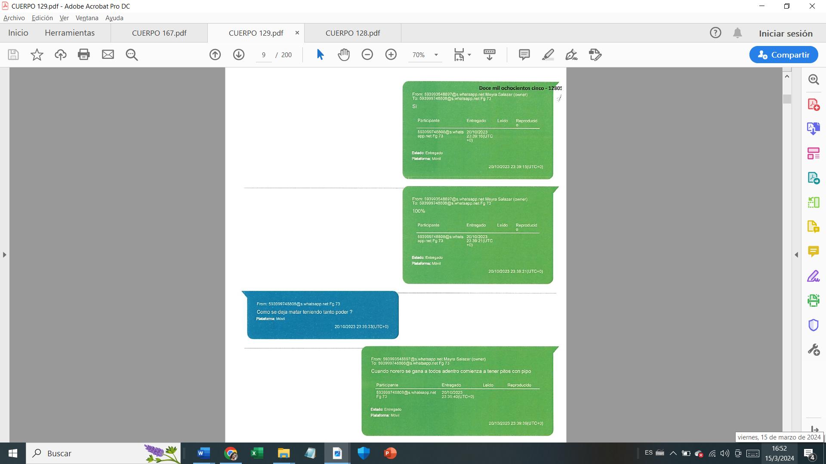Expand the right pane bottom arrow
This screenshot has height=464, width=826.
click(x=814, y=430)
